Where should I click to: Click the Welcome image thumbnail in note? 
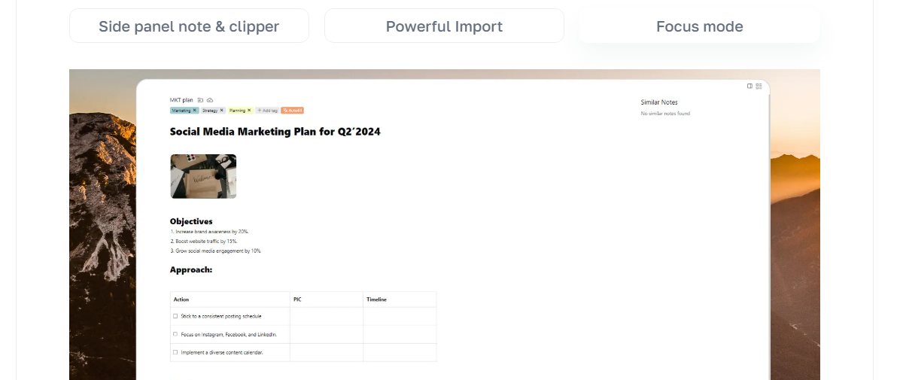(x=203, y=176)
